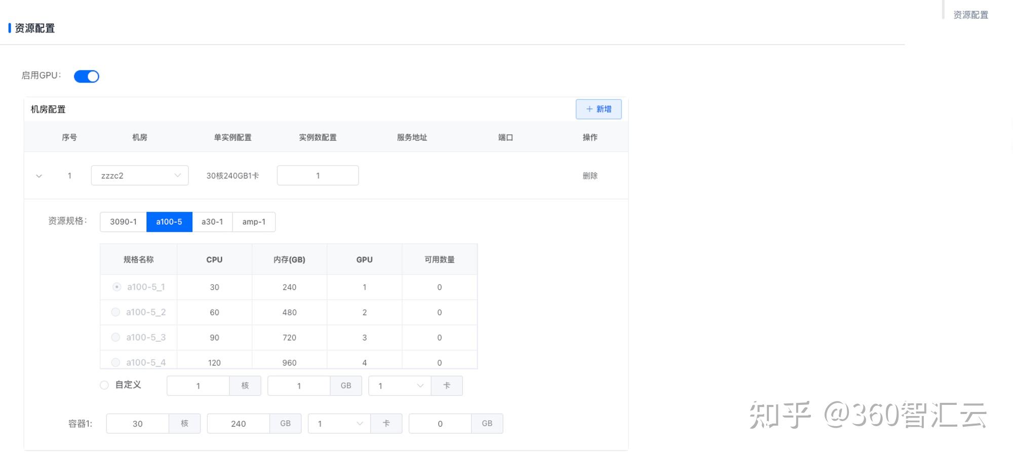Click the 资源配置 anchor link at top right
1013x456 pixels.
[x=970, y=15]
